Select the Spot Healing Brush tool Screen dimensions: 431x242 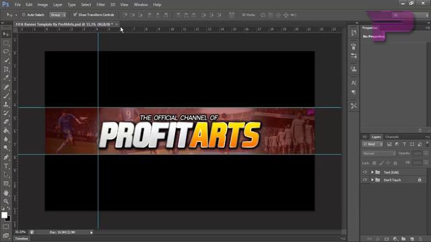click(x=6, y=87)
